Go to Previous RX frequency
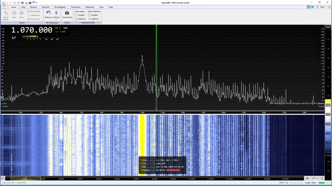The image size is (332, 186). tap(49, 14)
